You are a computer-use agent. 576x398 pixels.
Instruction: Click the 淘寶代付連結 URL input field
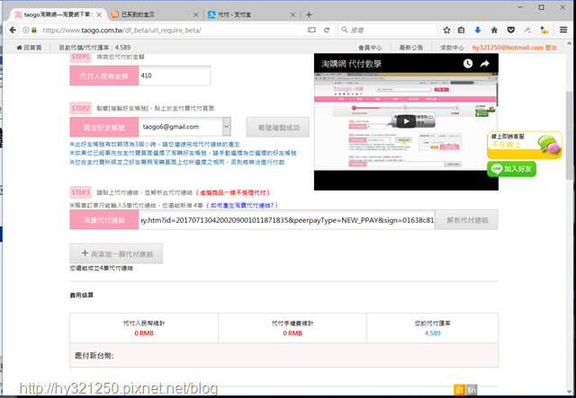pyautogui.click(x=286, y=220)
